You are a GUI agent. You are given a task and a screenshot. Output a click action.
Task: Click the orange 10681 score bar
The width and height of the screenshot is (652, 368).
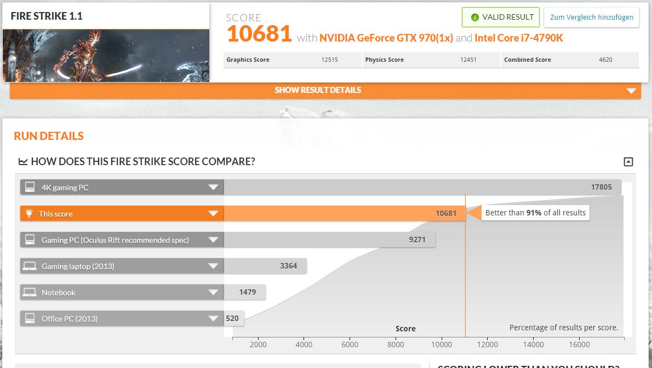coord(345,213)
